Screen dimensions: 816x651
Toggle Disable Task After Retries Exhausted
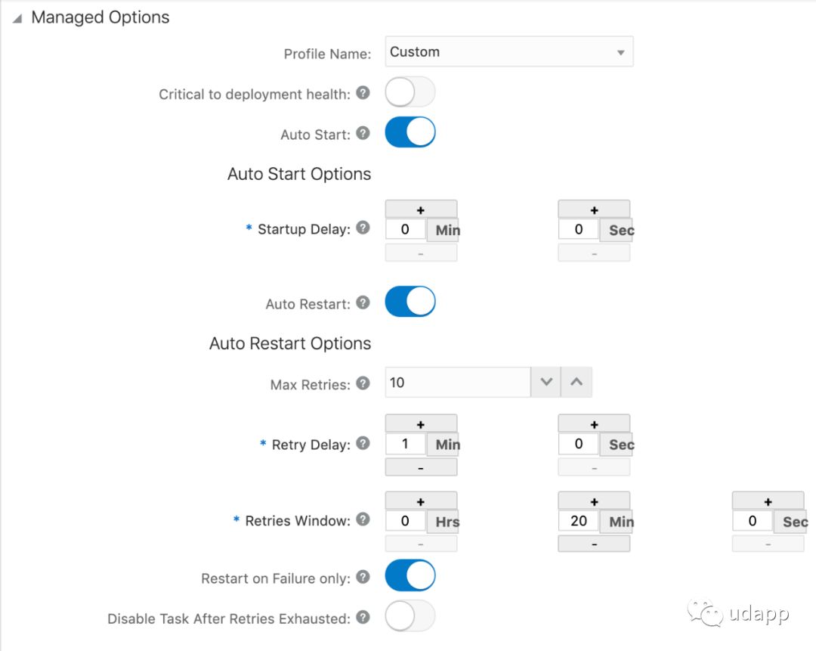coord(410,616)
